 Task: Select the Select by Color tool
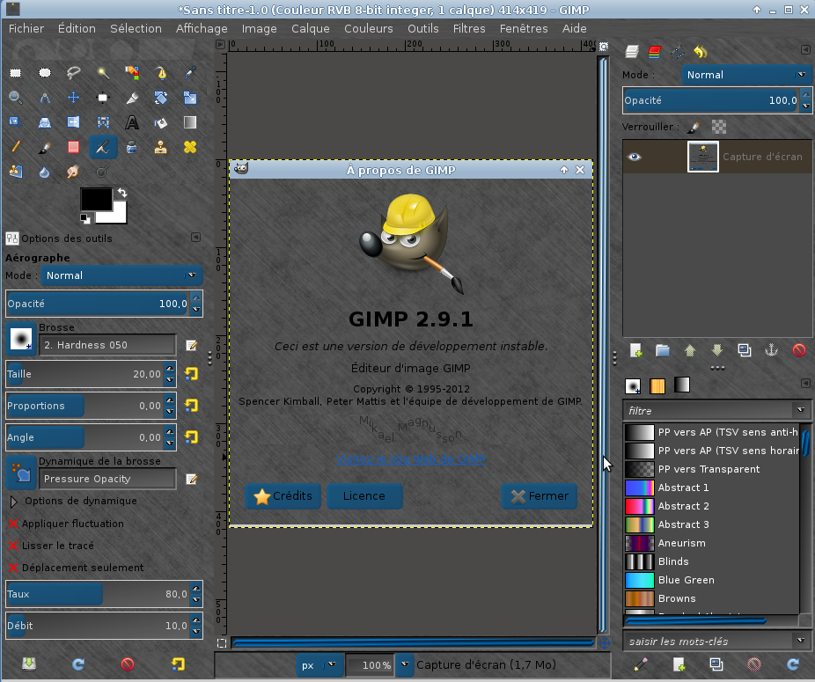tap(132, 73)
